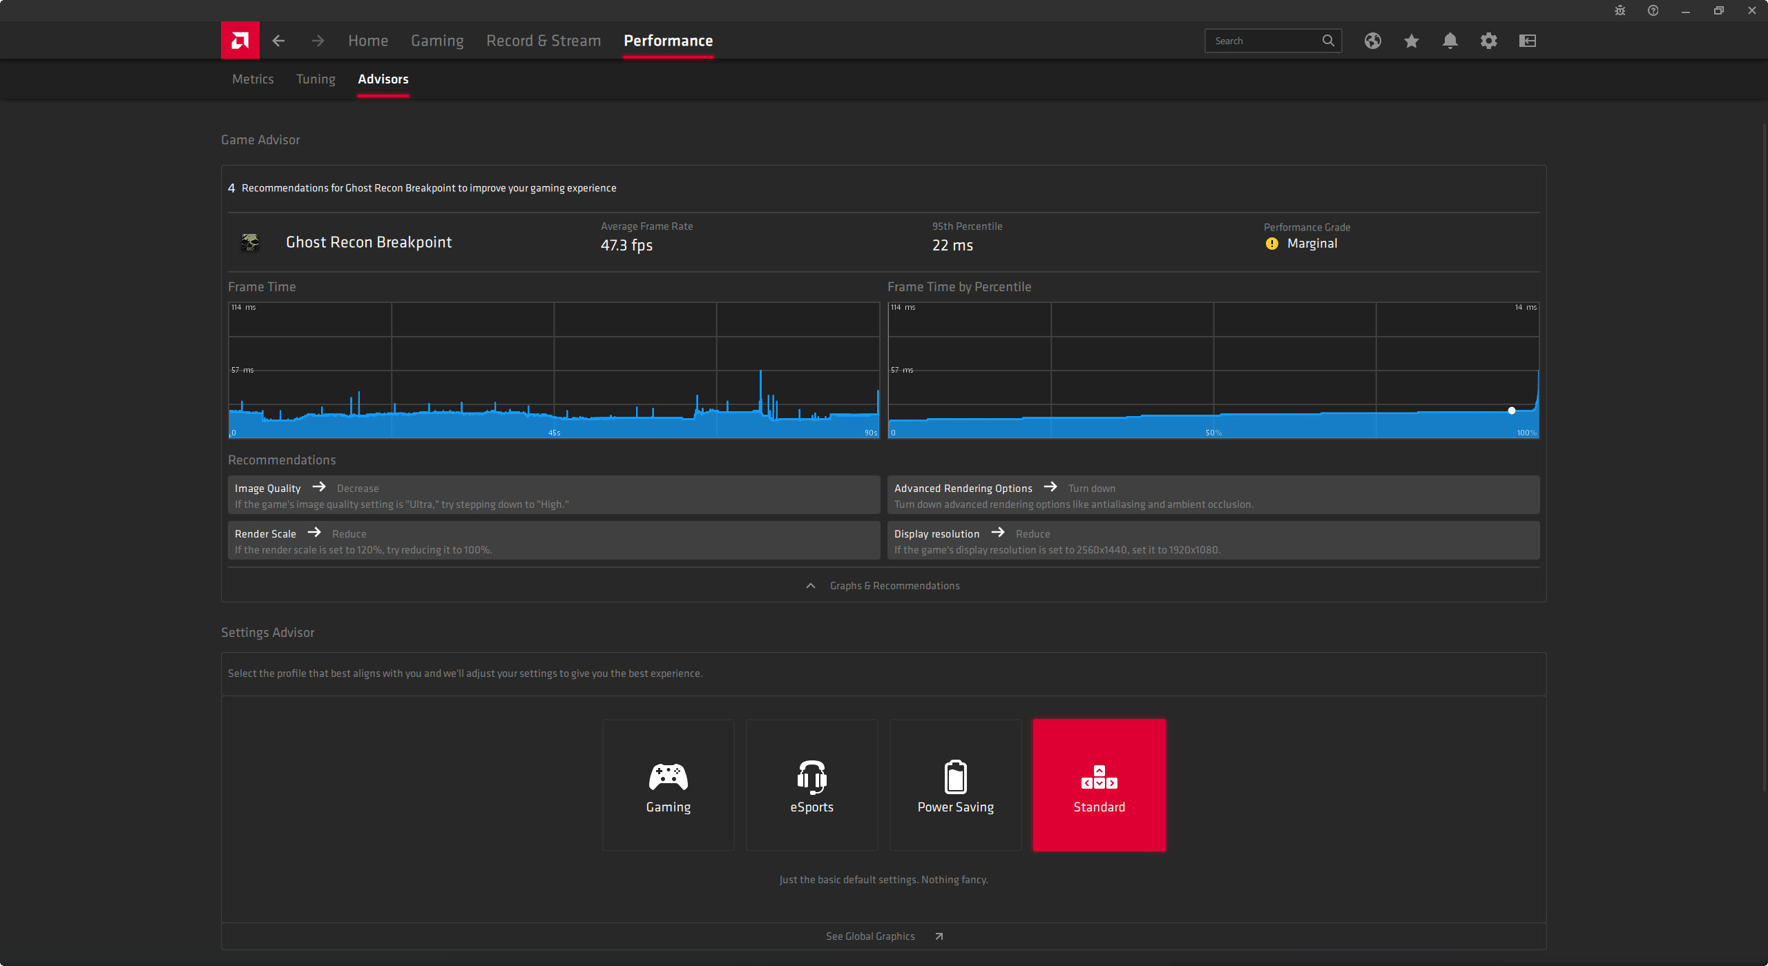This screenshot has width=1768, height=966.
Task: Go back with the left arrow
Action: coord(278,41)
